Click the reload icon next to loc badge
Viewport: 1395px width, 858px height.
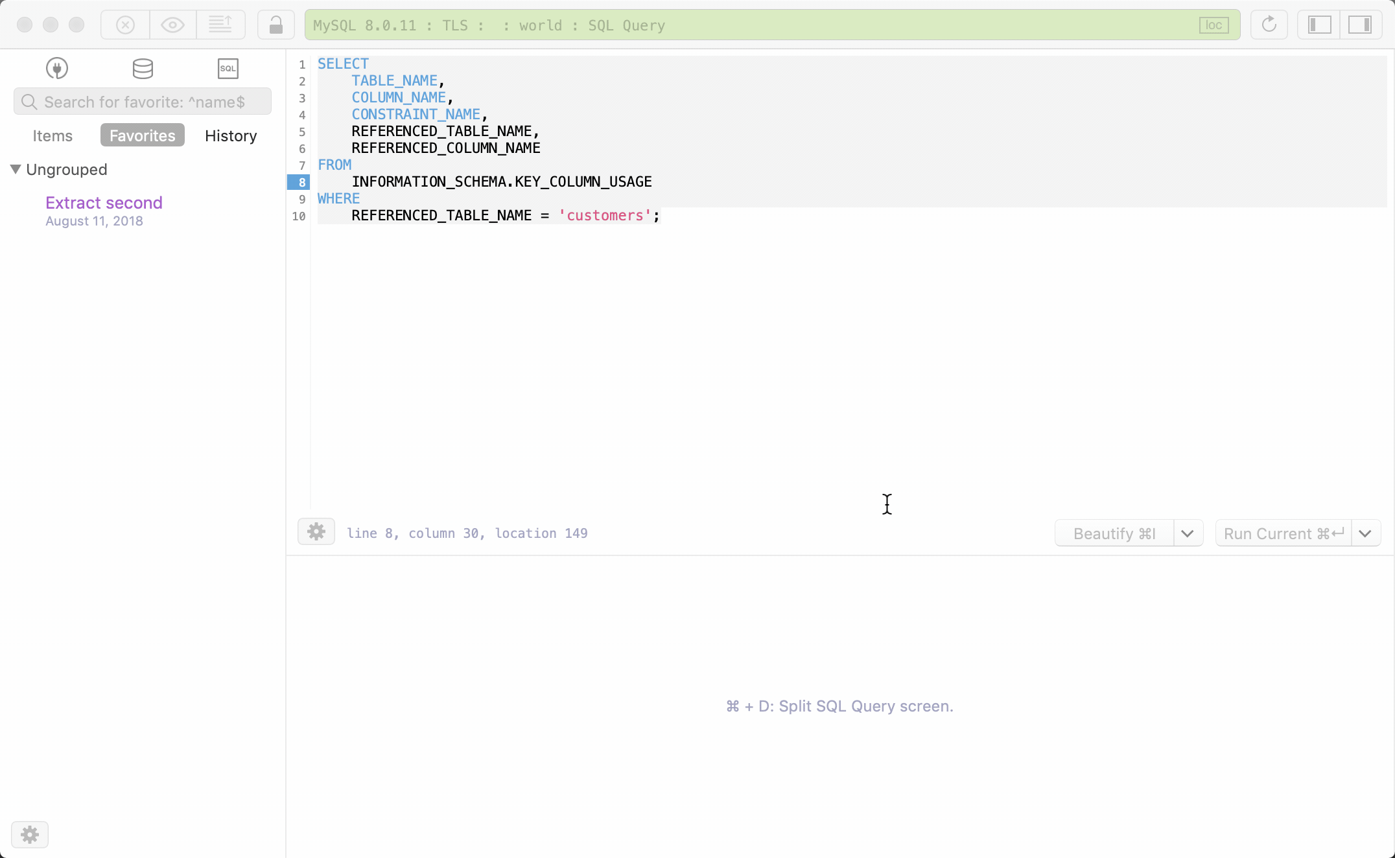(x=1269, y=25)
